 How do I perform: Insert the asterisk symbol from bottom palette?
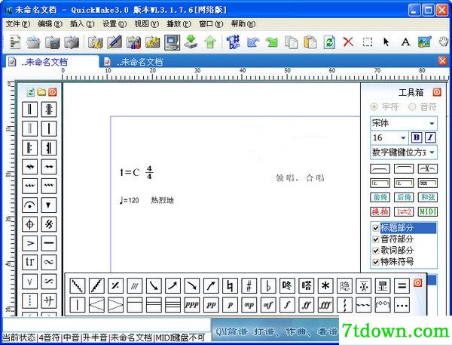coord(325,286)
